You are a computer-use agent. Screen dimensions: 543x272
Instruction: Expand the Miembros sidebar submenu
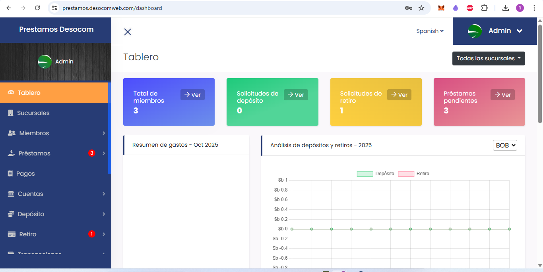point(34,133)
